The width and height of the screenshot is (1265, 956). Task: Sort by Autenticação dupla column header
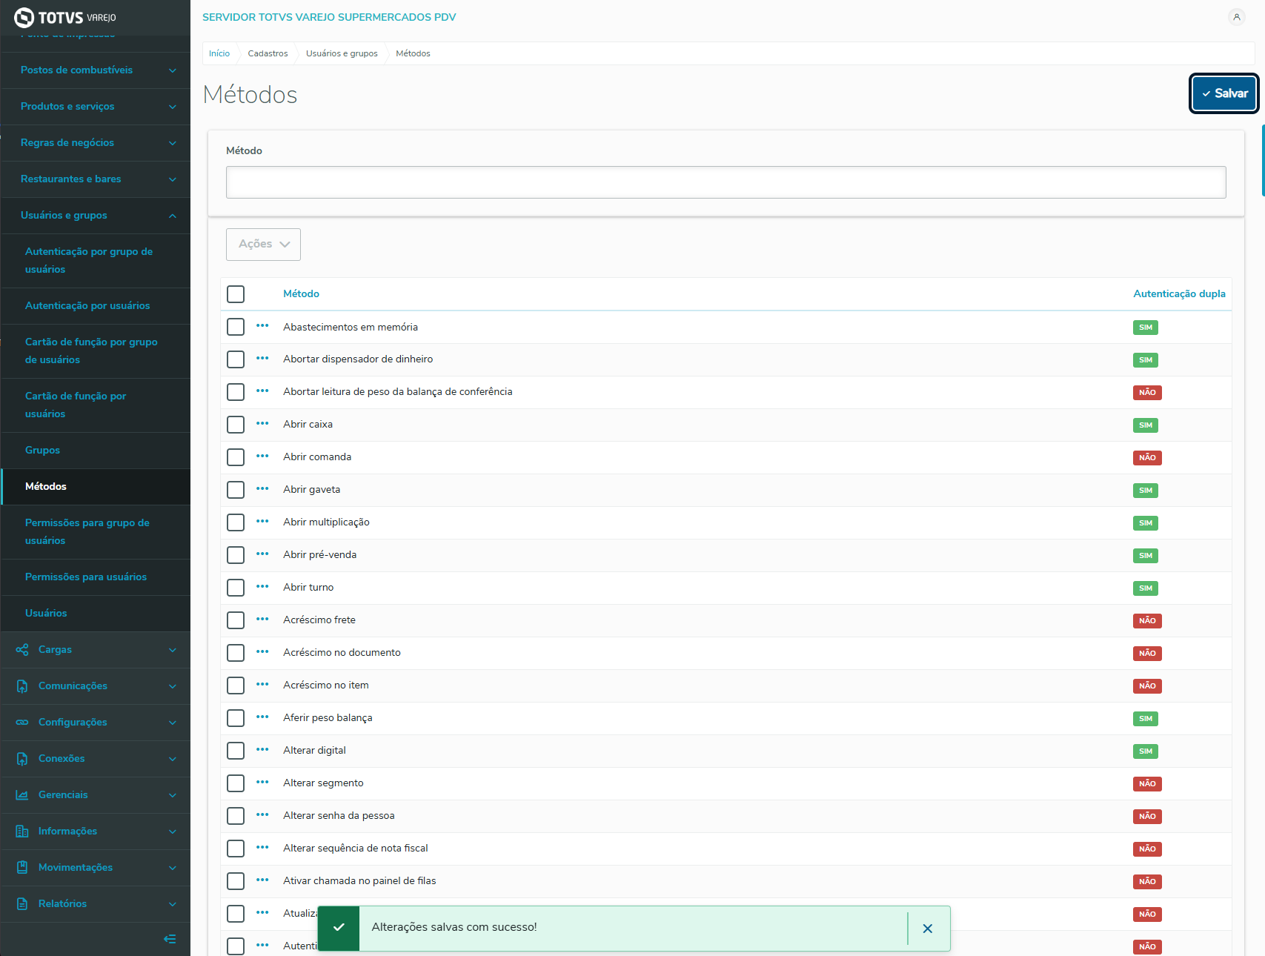pos(1179,294)
